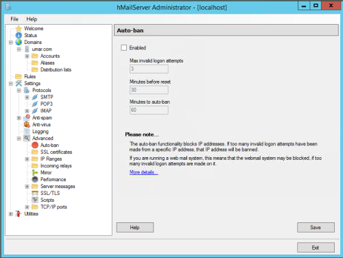This screenshot has height=258, width=343.
Task: Open the More details link
Action: click(x=143, y=172)
